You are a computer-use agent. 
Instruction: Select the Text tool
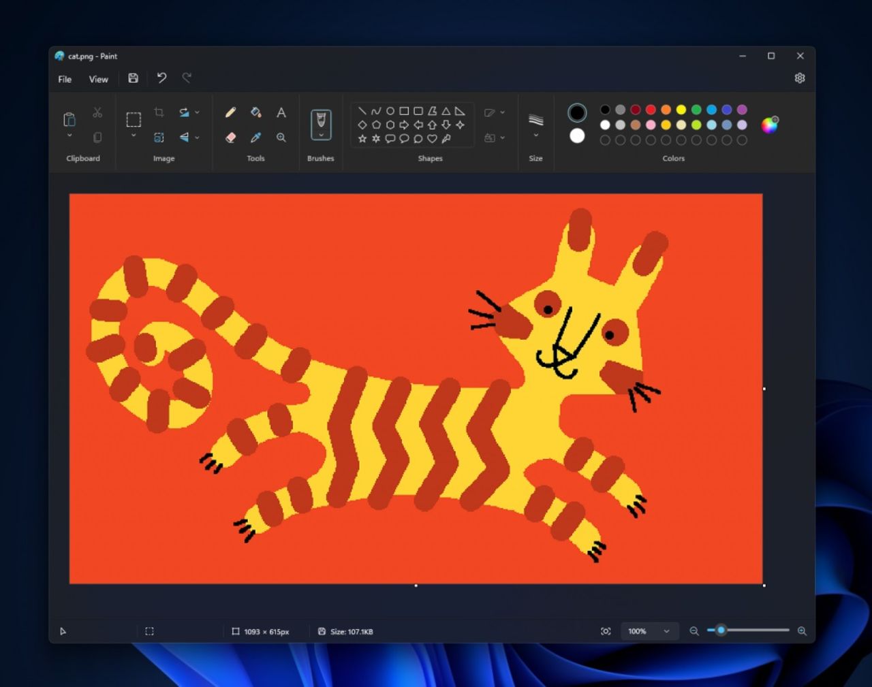click(281, 112)
